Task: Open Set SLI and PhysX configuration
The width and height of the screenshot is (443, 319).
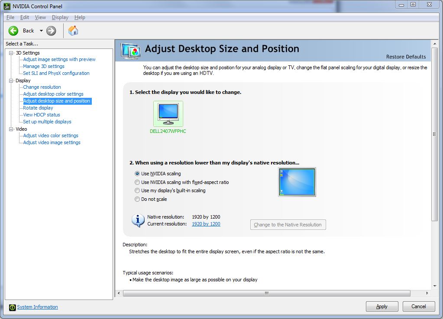Action: tap(56, 73)
